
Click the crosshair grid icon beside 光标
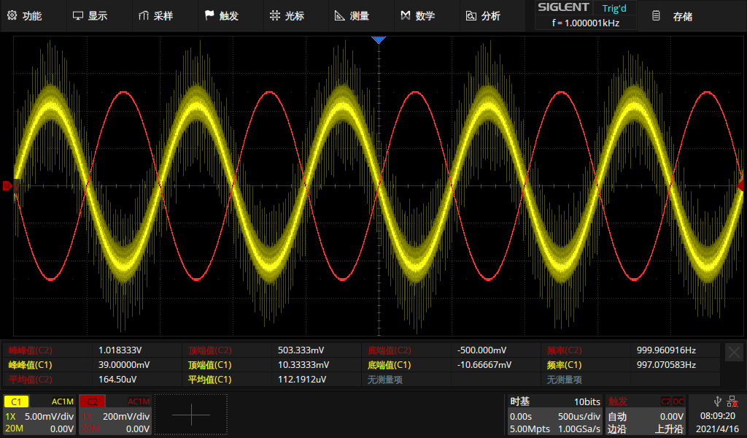(x=275, y=15)
